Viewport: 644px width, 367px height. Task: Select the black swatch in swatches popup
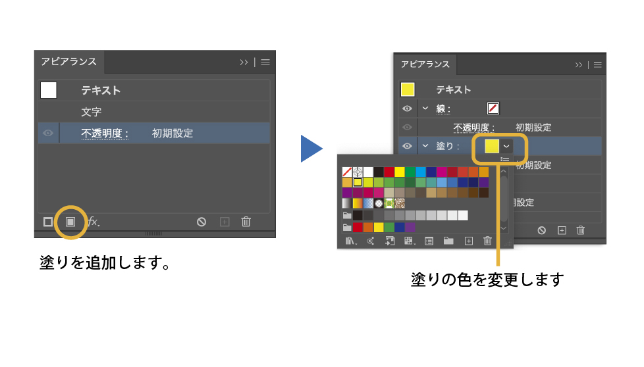(x=379, y=172)
